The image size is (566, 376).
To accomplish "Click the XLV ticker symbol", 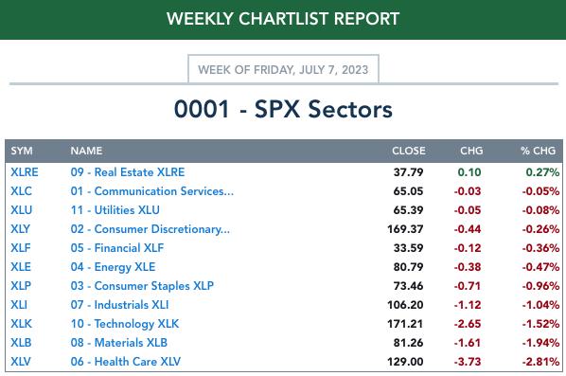I will [21, 362].
